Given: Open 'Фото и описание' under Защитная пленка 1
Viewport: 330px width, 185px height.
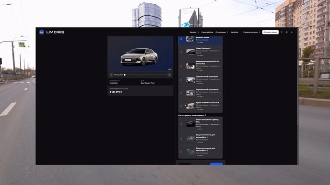Looking at the screenshot, I should click(202, 140).
